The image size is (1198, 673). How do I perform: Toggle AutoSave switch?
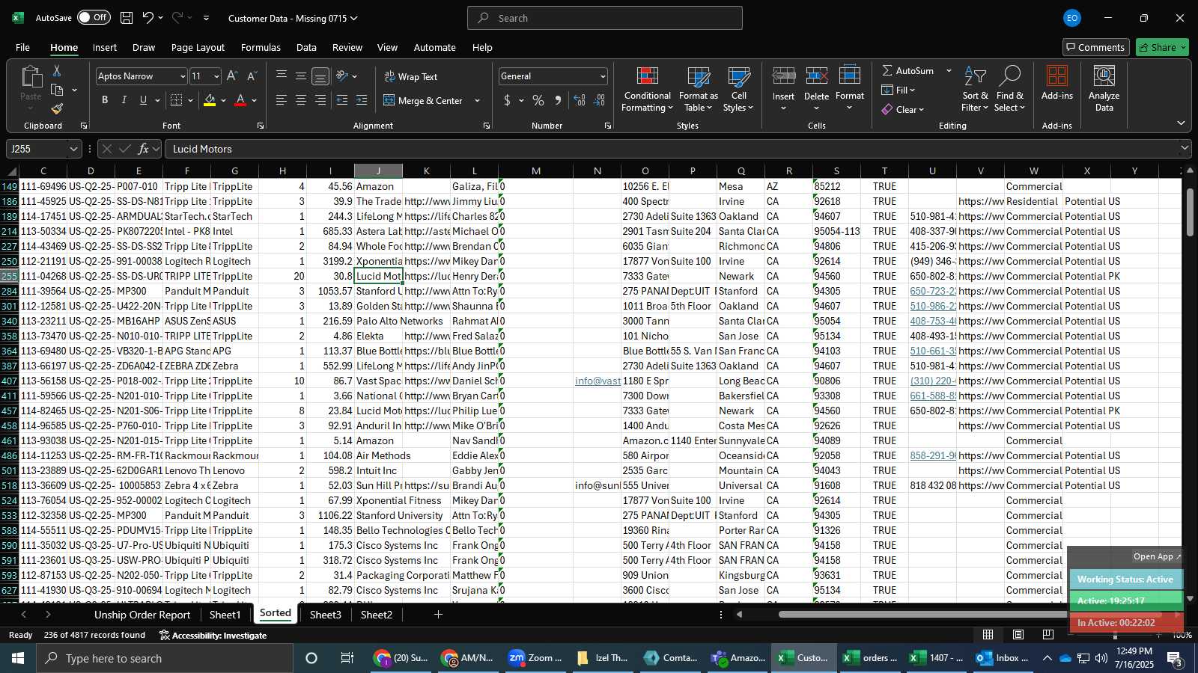pos(94,17)
